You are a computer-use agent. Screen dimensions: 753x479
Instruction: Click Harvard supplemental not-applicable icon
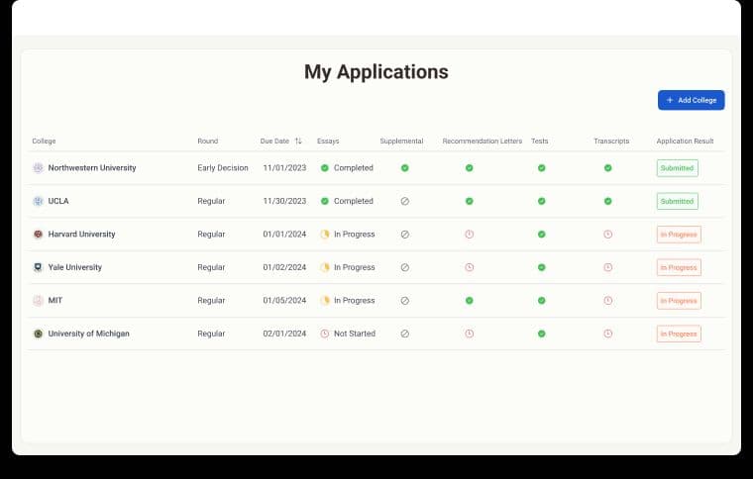tap(405, 234)
